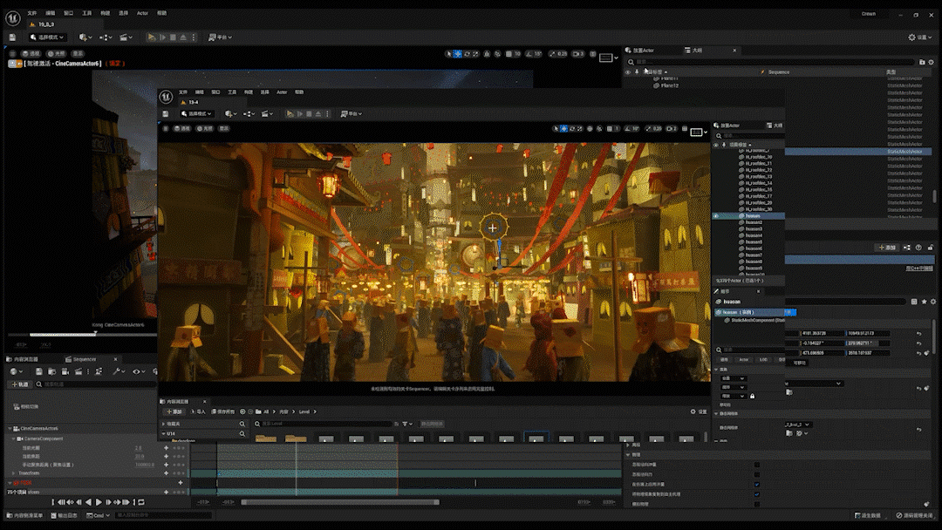
Task: Select huasan5 in front outliner
Action: 754,241
